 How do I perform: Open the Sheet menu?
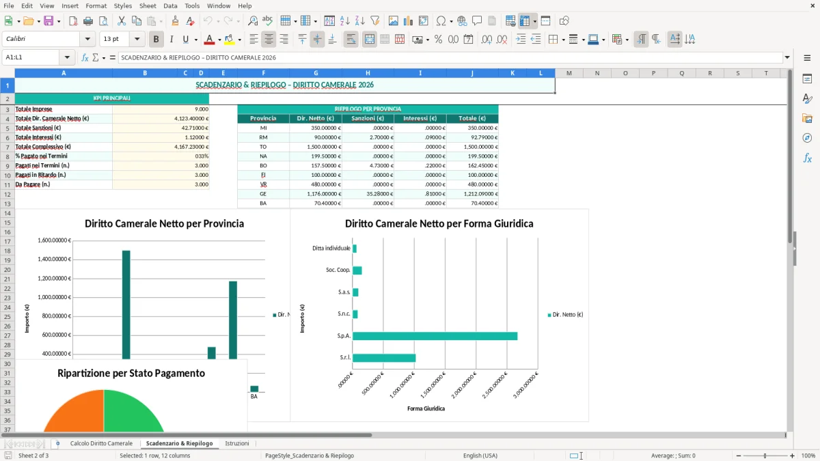pos(148,5)
